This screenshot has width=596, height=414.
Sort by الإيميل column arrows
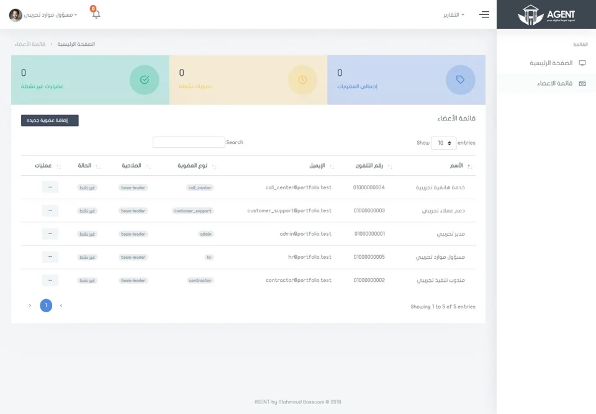pyautogui.click(x=332, y=166)
